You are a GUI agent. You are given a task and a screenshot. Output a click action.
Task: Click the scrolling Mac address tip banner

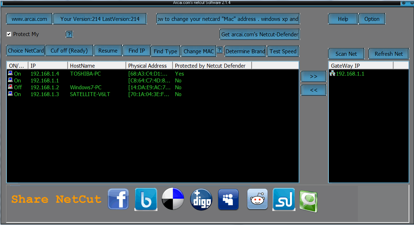click(228, 19)
